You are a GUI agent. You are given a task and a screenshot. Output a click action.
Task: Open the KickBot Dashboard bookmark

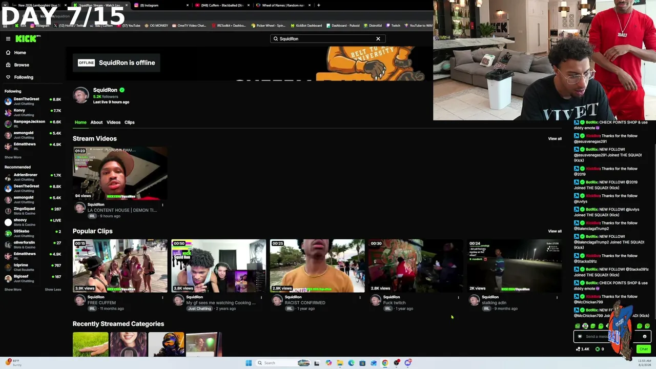(306, 26)
